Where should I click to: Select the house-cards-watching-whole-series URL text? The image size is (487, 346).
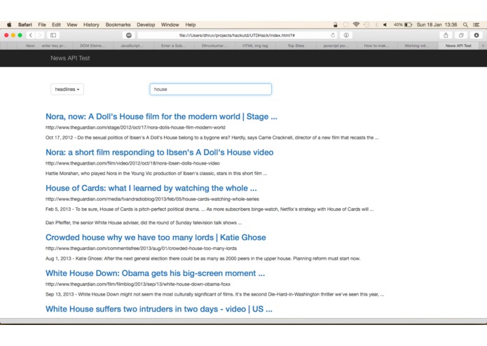(152, 199)
